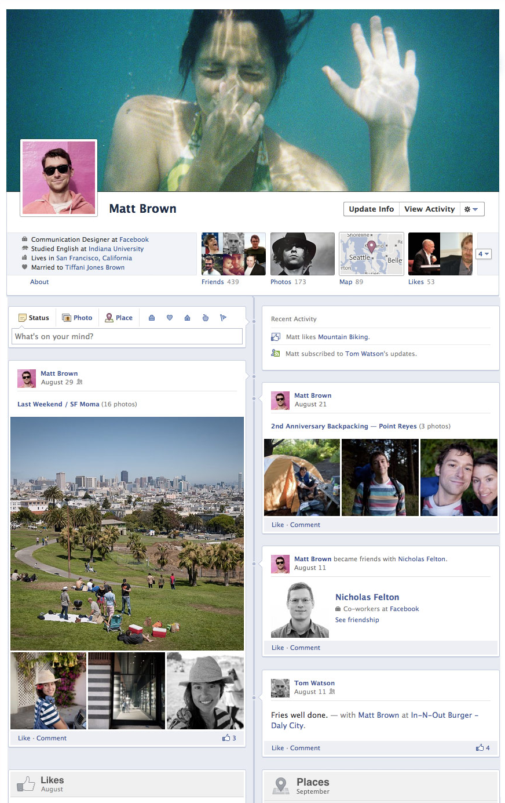Open the gear settings dropdown
This screenshot has height=803, width=505.
pyautogui.click(x=471, y=209)
